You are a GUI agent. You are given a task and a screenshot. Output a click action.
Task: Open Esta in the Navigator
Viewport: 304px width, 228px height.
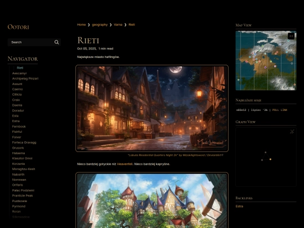click(15, 116)
